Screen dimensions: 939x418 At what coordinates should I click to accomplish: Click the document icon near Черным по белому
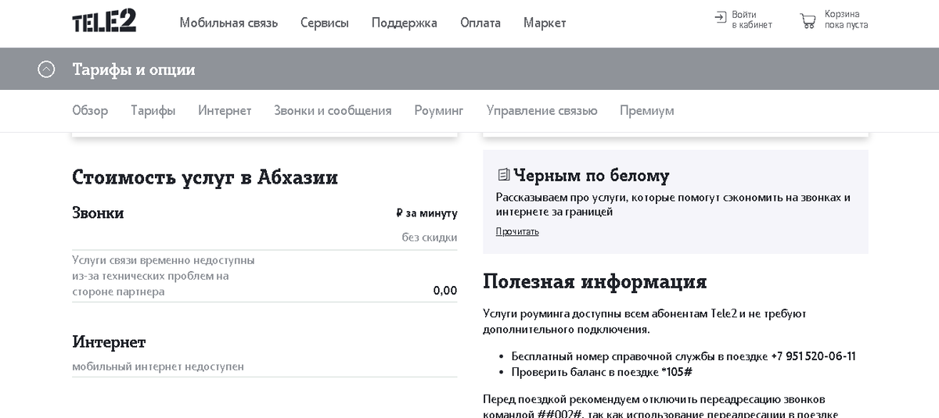503,175
